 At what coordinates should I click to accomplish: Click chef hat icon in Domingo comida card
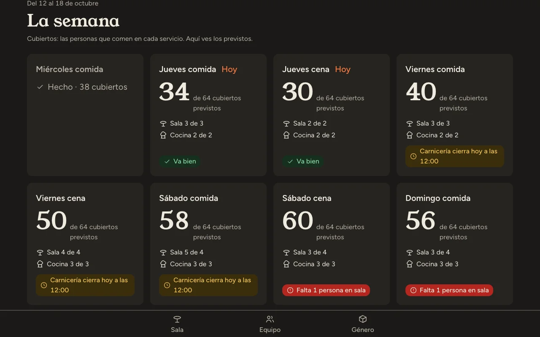point(410,264)
